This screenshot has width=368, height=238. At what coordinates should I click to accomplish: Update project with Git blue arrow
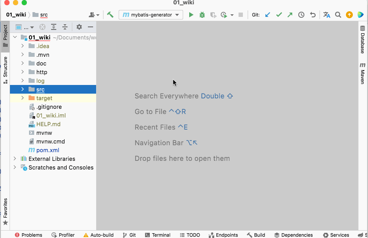[x=268, y=15]
